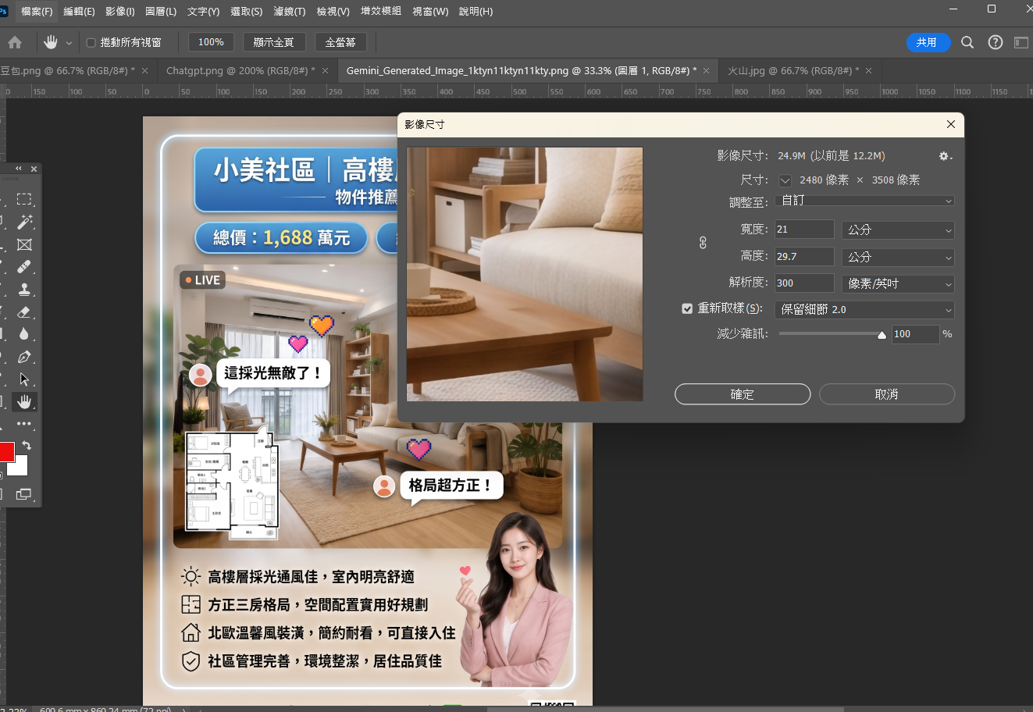The image size is (1033, 712).
Task: Select the Rectangular Marquee tool
Action: [x=24, y=199]
